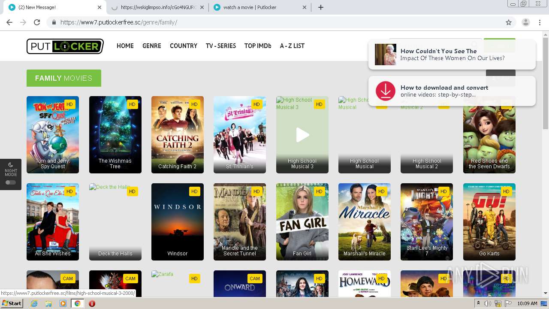The width and height of the screenshot is (549, 309).
Task: Open All She Wishes movie
Action: 53,222
